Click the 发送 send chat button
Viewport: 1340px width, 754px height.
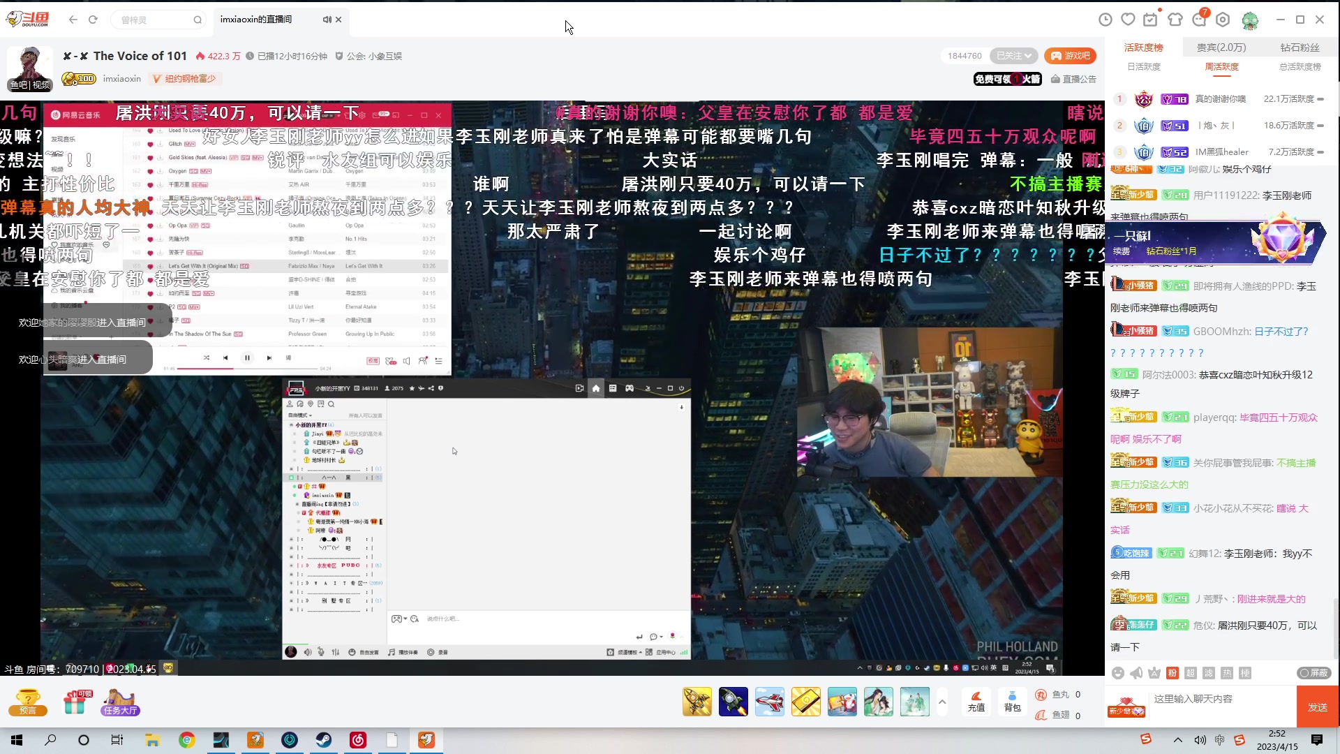[x=1316, y=706]
